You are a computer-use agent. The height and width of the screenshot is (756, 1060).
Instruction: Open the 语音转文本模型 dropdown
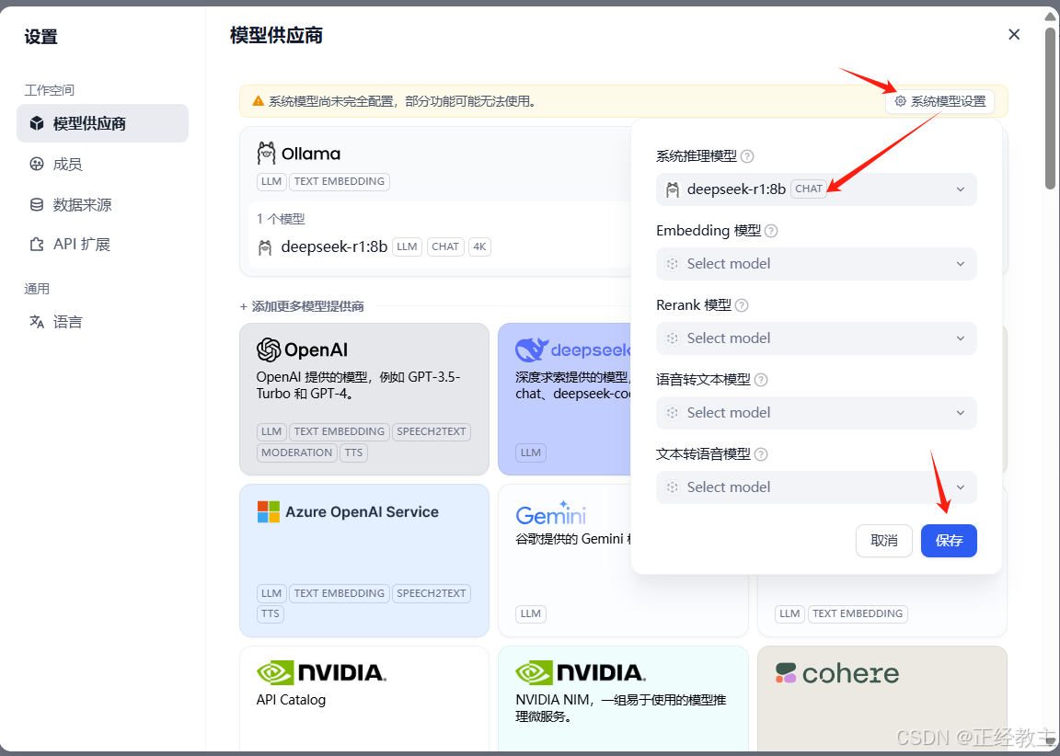pos(816,412)
